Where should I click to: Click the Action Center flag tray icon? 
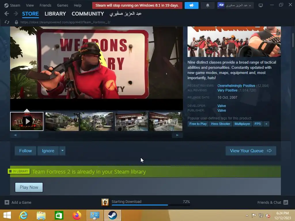pos(254,216)
